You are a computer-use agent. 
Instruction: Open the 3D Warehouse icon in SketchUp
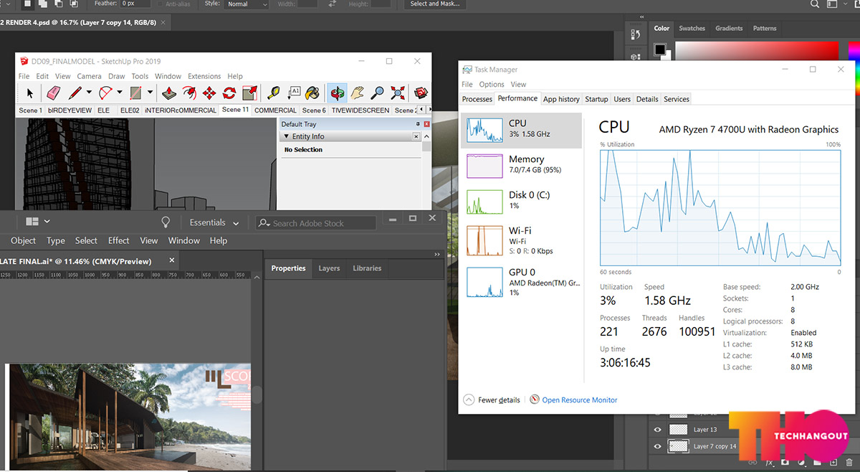pyautogui.click(x=421, y=93)
